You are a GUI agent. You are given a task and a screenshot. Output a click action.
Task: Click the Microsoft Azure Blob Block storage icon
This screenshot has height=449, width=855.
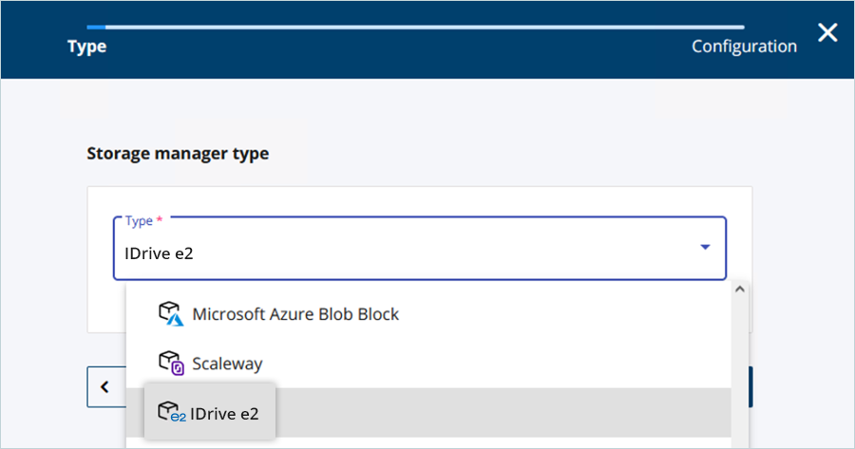(x=170, y=314)
